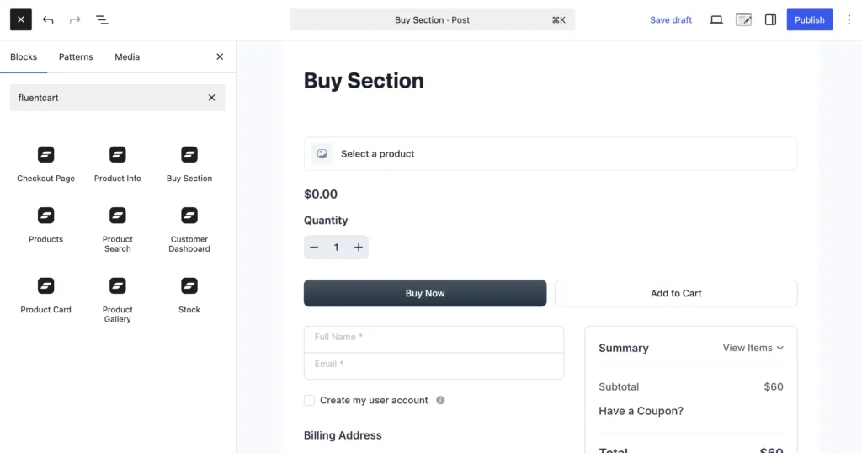Expand View Items in Summary
The height and width of the screenshot is (453, 862).
[x=753, y=348]
